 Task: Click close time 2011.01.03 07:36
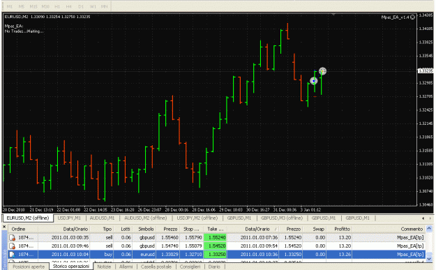259,238
